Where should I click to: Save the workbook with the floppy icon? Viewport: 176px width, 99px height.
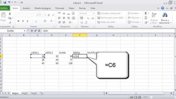point(5,2)
